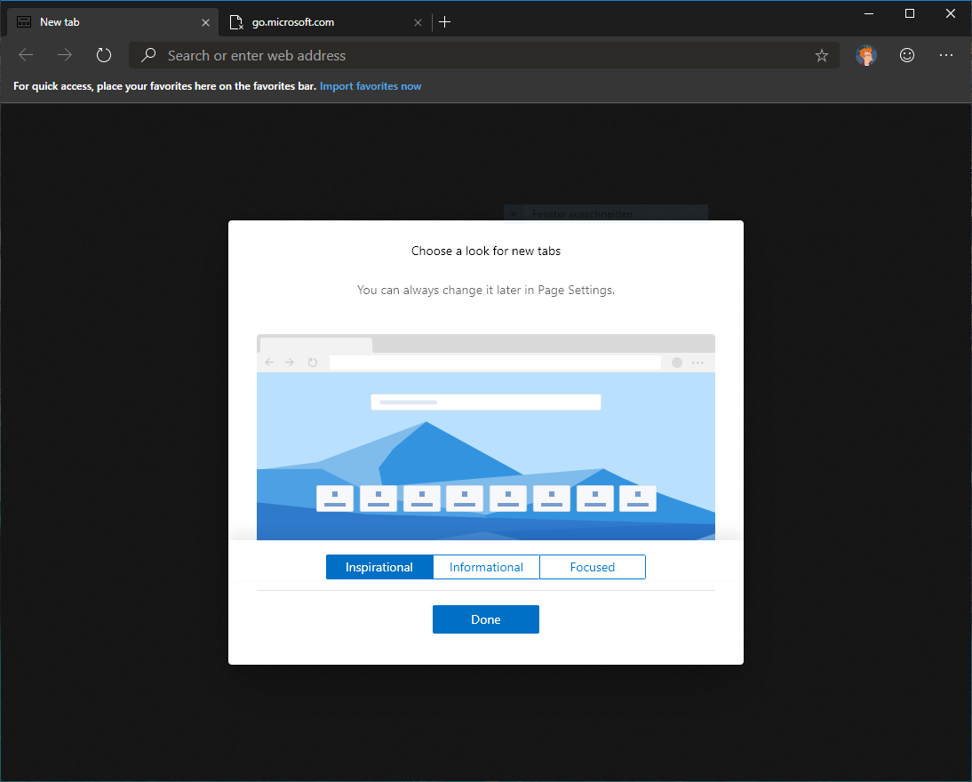Maximize the browser window
The width and height of the screenshot is (972, 782).
pyautogui.click(x=909, y=13)
